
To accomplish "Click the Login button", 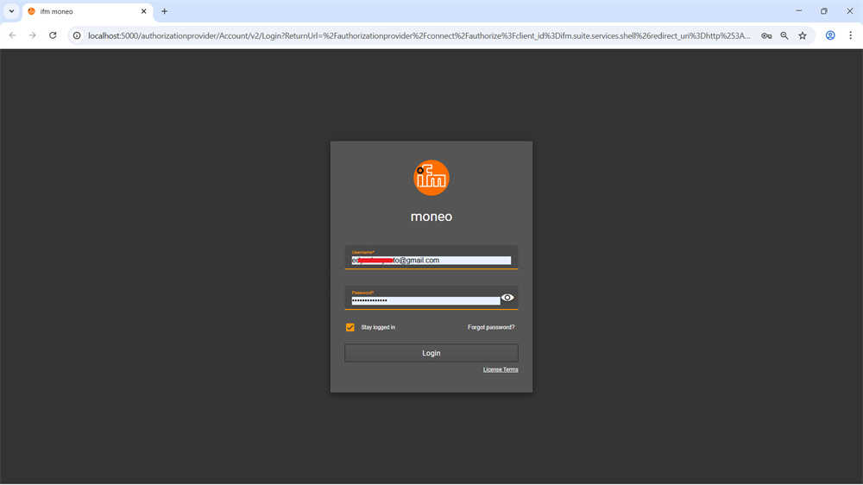I will [431, 353].
